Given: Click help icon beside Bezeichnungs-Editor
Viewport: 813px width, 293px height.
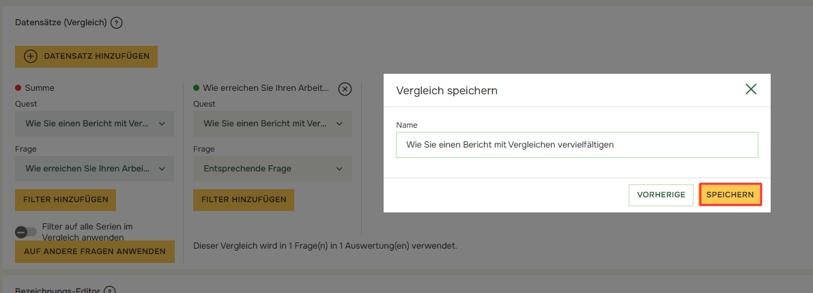Looking at the screenshot, I should tap(109, 290).
